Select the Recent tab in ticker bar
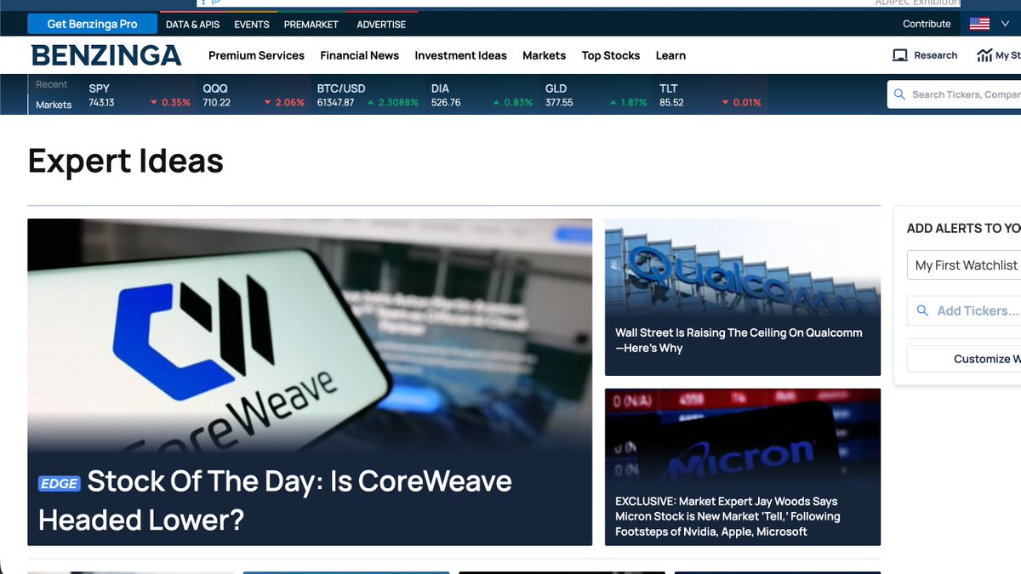 pos(51,84)
